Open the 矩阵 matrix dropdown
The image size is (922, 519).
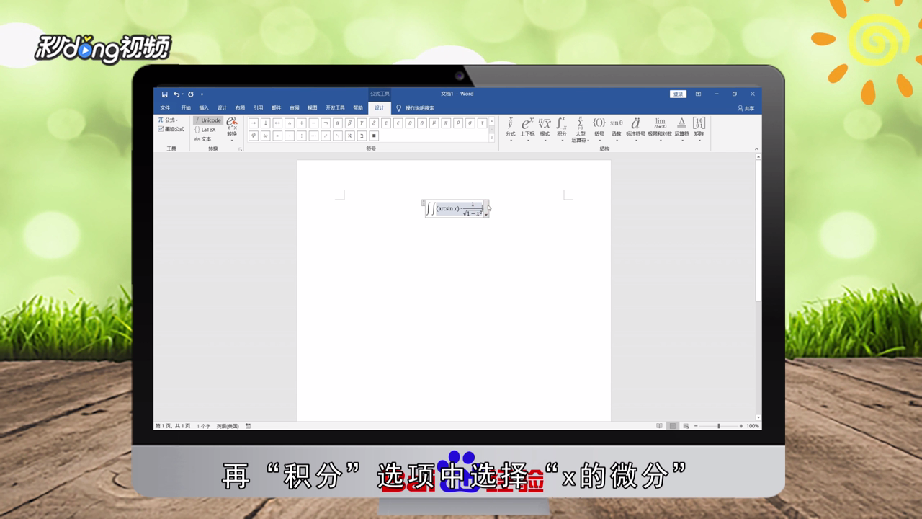click(x=699, y=128)
